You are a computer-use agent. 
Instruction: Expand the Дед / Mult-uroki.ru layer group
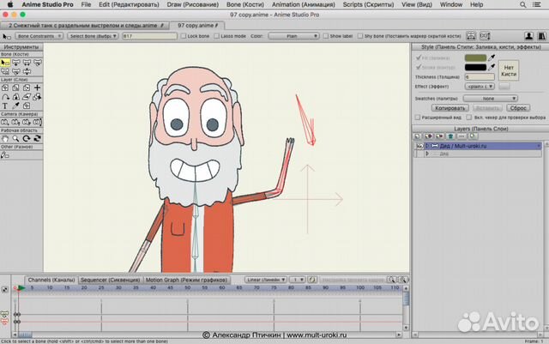pos(425,146)
